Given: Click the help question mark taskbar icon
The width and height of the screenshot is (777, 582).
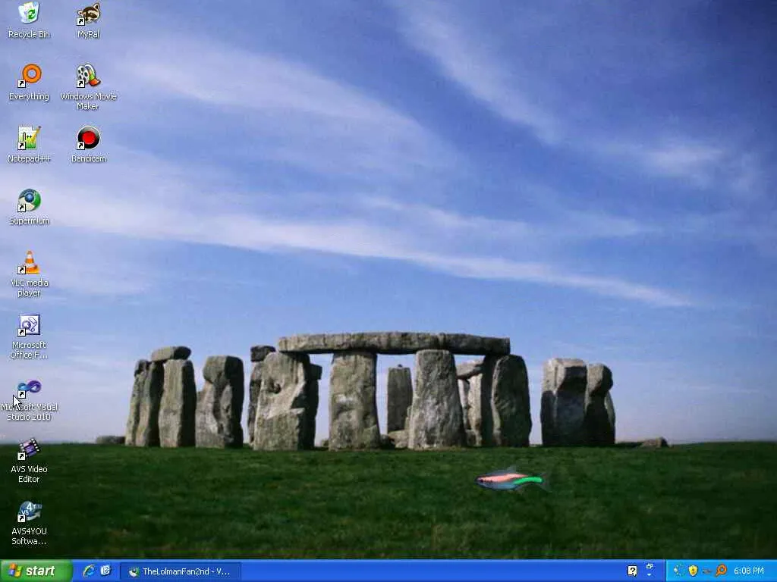Looking at the screenshot, I should (x=632, y=571).
